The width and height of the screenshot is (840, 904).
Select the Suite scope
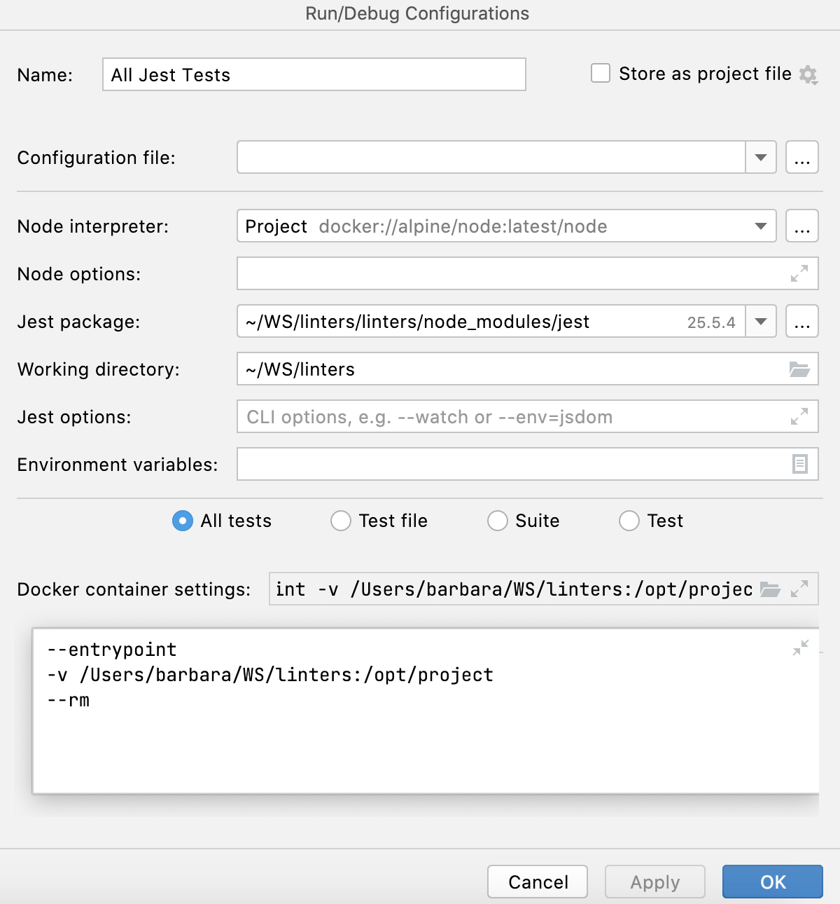pos(498,521)
